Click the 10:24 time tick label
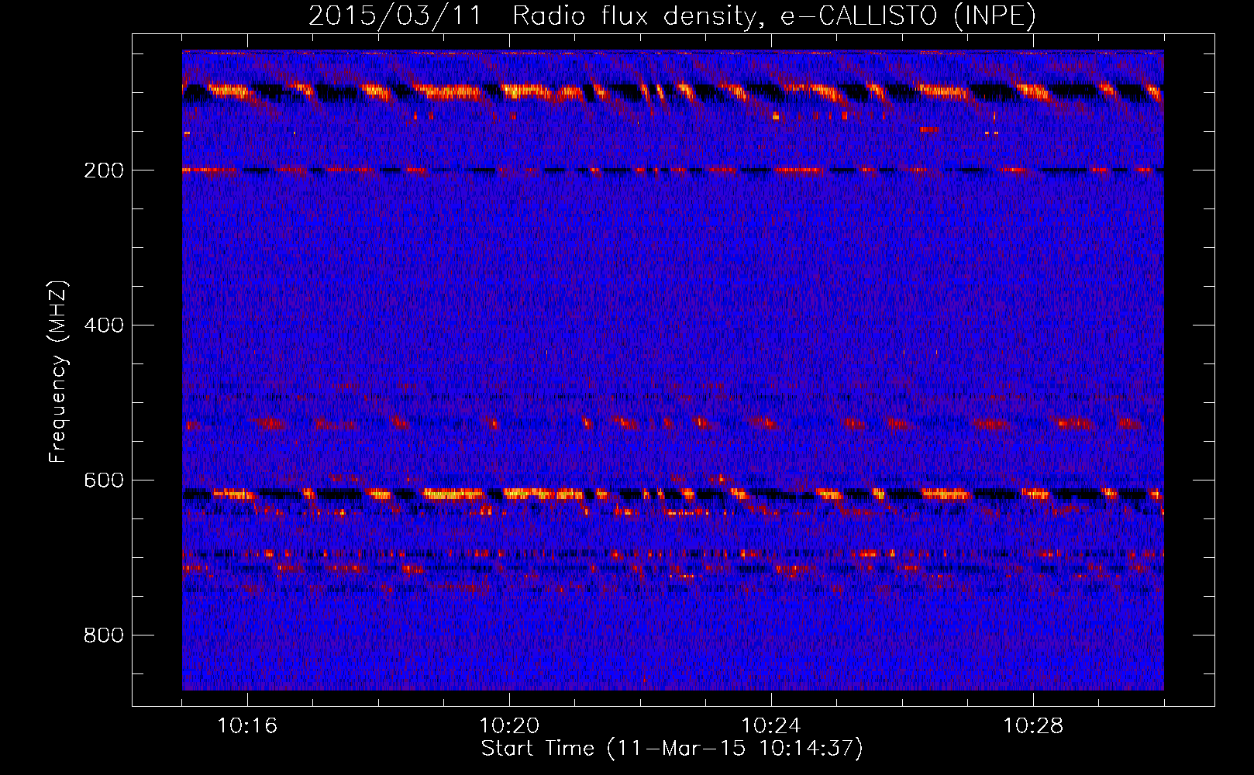The width and height of the screenshot is (1254, 775). [771, 726]
